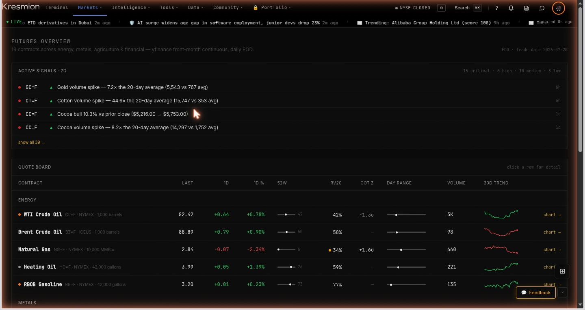Click the Brent Crude Oil contract name

click(x=40, y=232)
